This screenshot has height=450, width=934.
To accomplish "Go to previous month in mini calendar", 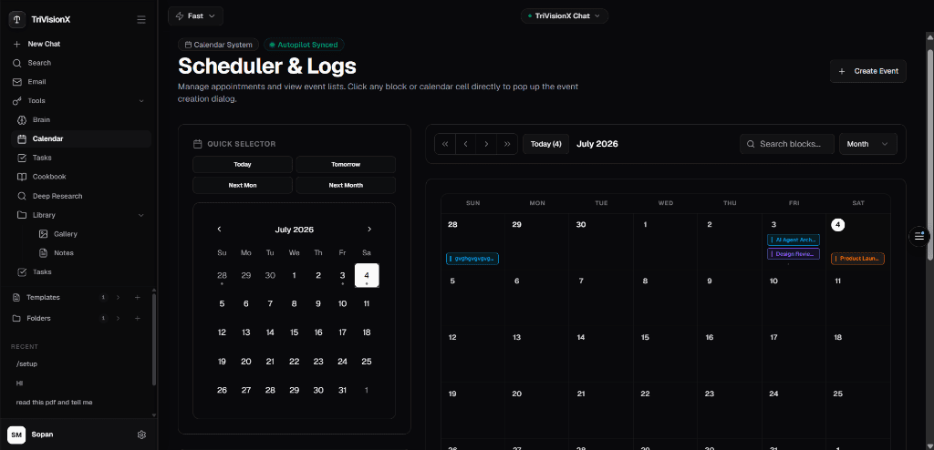I will pos(219,230).
